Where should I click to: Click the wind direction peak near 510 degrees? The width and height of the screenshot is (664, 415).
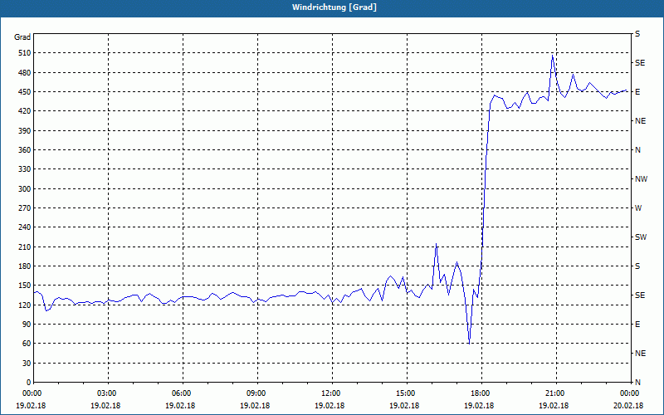pos(552,55)
